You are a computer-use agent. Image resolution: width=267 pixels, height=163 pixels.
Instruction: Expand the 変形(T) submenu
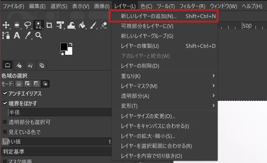(x=165, y=106)
